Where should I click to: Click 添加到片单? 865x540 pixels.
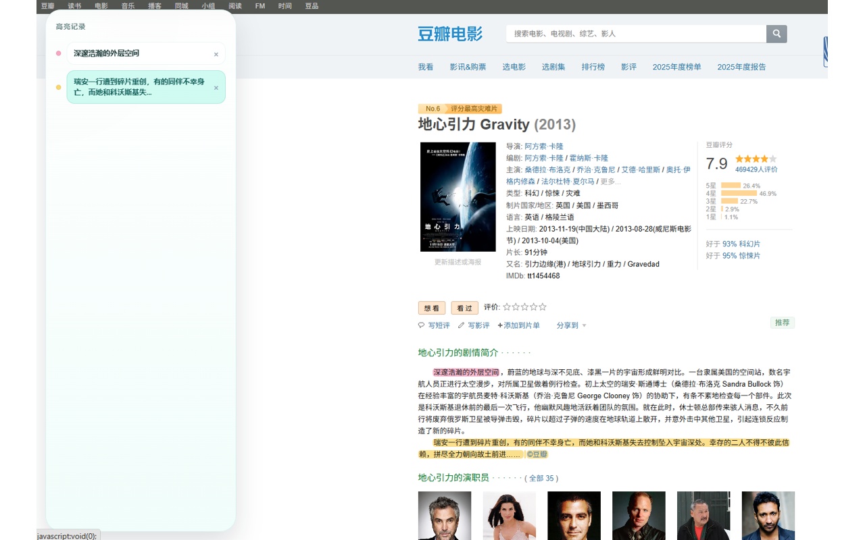(519, 325)
